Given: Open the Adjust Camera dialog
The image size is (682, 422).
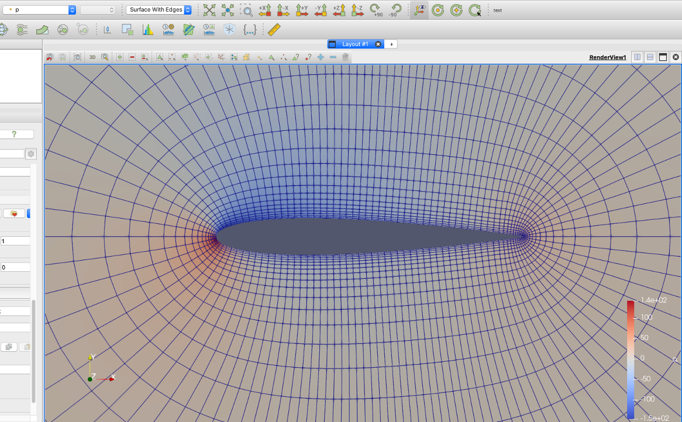Looking at the screenshot, I should pos(105,57).
